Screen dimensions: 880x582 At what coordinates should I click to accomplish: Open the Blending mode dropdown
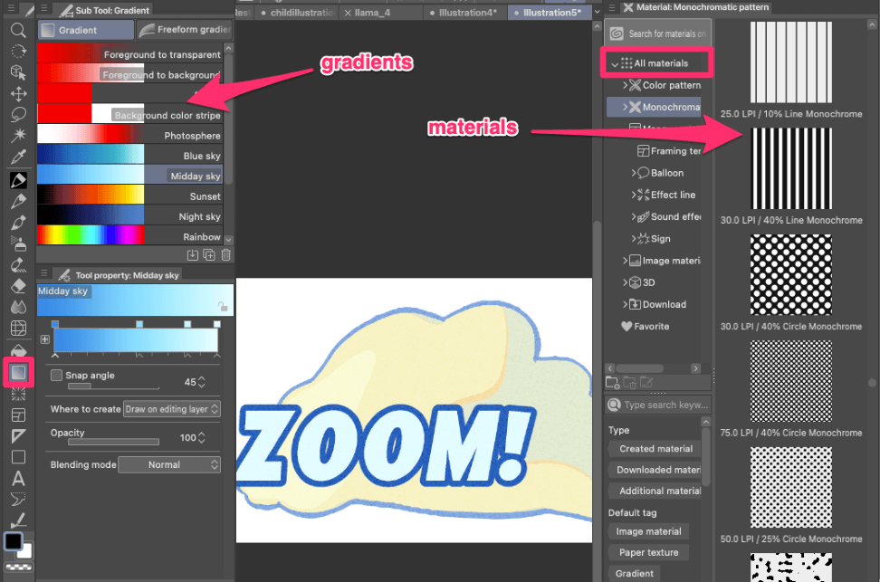click(169, 464)
